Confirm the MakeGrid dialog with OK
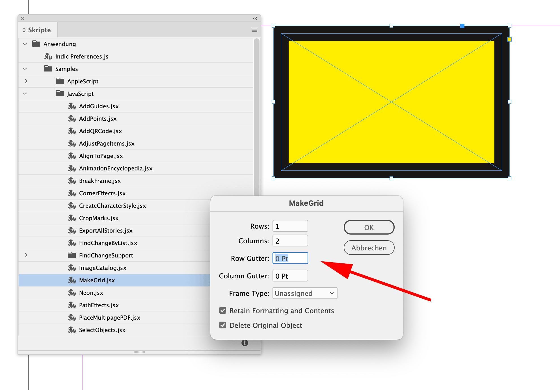Screen dimensions: 560x390 tap(369, 227)
